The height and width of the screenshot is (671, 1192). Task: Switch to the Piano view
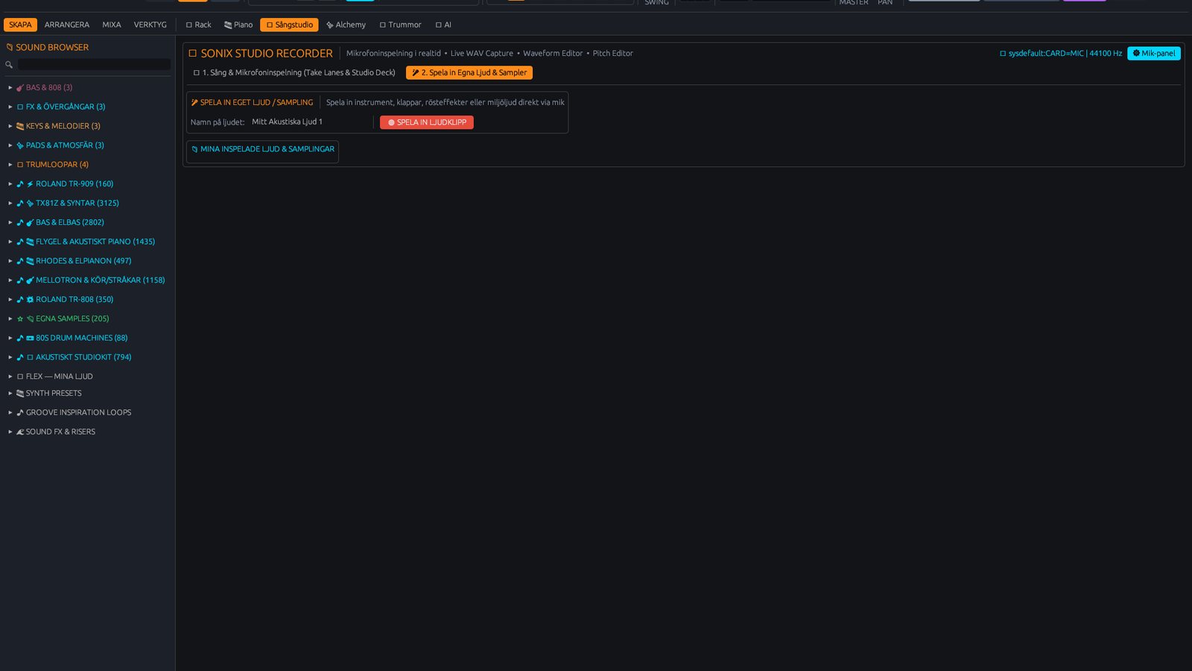click(x=238, y=25)
